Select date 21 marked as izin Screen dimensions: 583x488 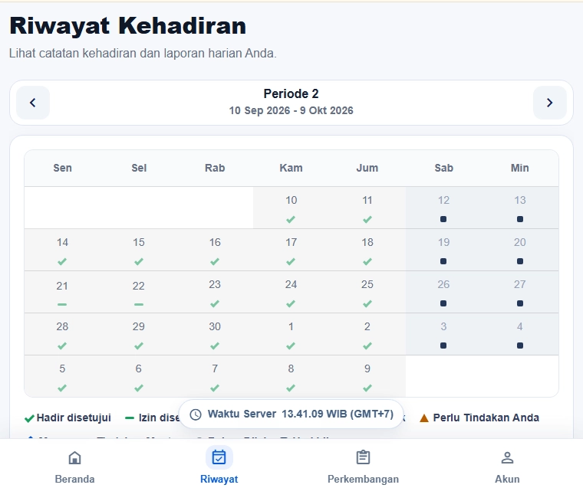62,292
